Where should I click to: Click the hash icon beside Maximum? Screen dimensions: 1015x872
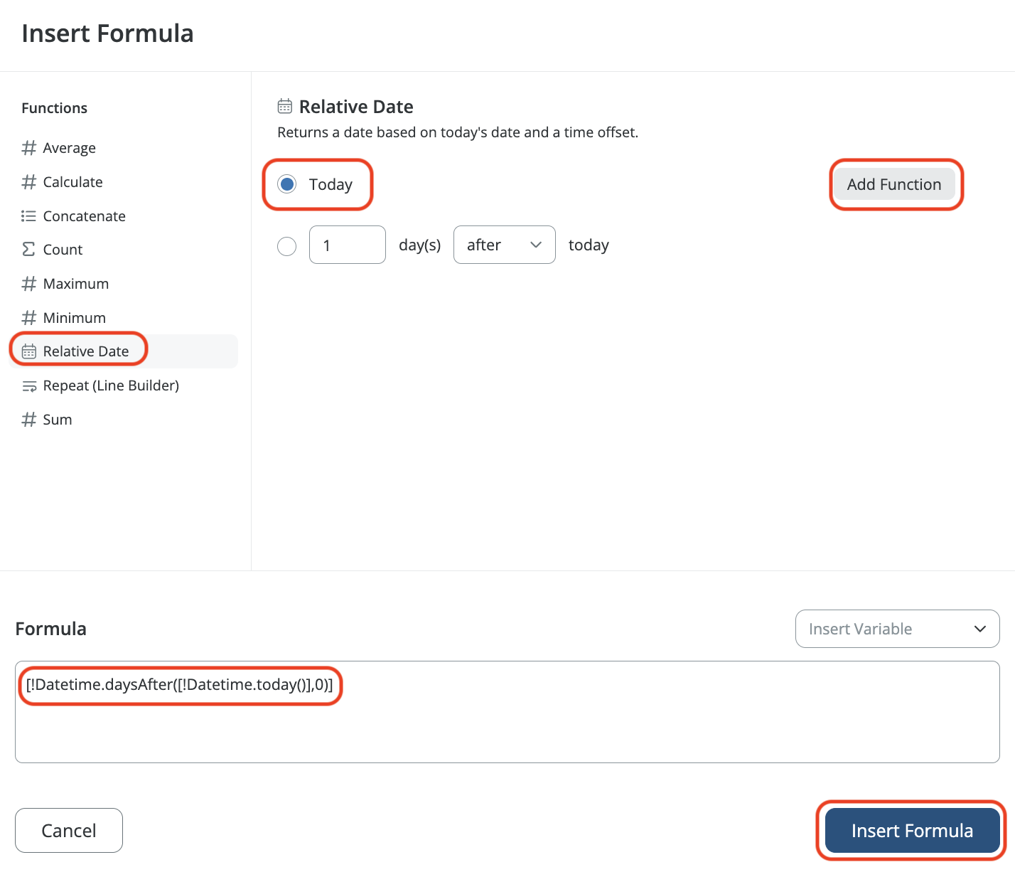pos(29,284)
